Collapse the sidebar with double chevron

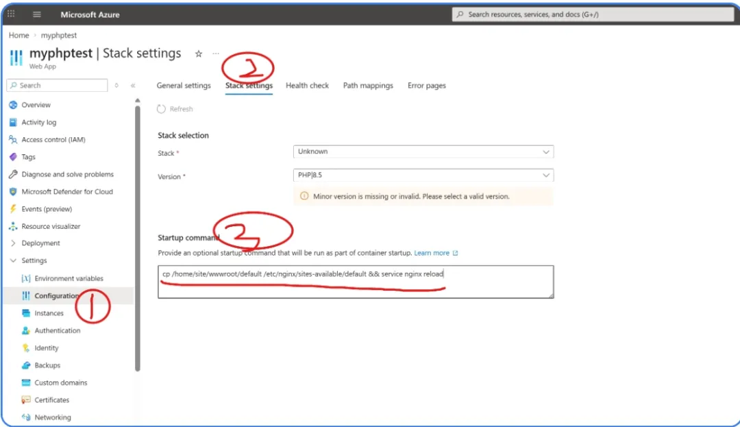pos(133,86)
